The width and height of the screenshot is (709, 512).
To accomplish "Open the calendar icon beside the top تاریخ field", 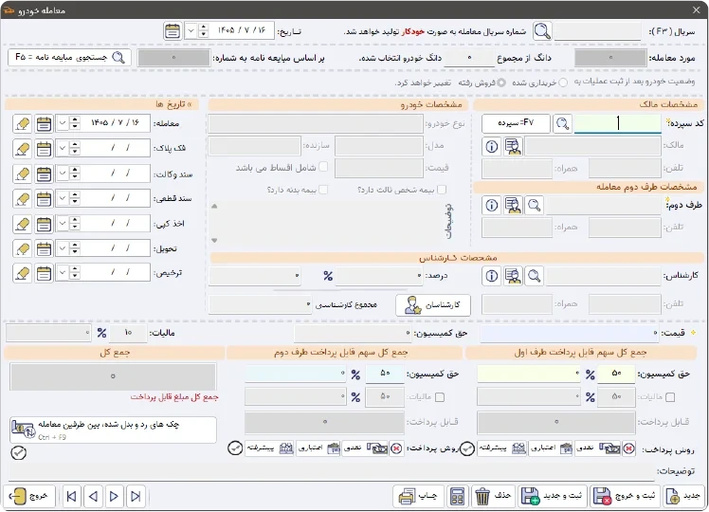I will point(173,31).
